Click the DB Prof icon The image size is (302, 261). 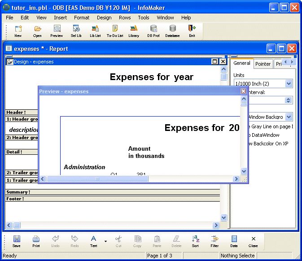click(x=153, y=31)
